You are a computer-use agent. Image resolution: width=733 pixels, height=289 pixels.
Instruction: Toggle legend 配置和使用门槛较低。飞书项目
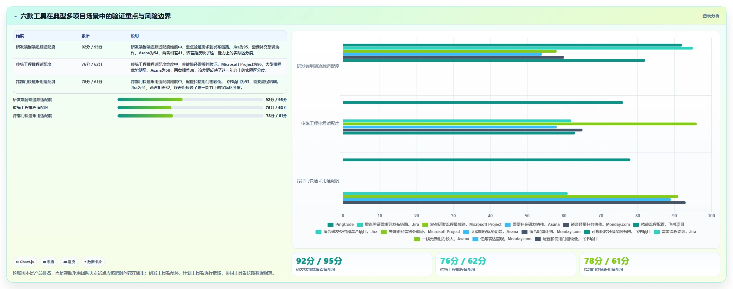click(x=566, y=239)
